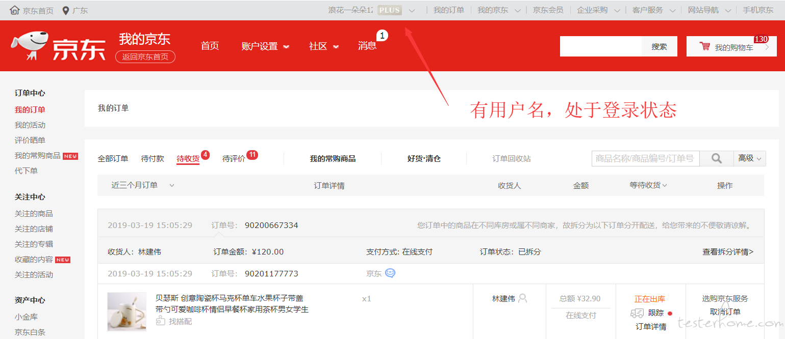This screenshot has height=339, width=785.
Task: Open the 订单回收站 tab
Action: click(x=512, y=159)
